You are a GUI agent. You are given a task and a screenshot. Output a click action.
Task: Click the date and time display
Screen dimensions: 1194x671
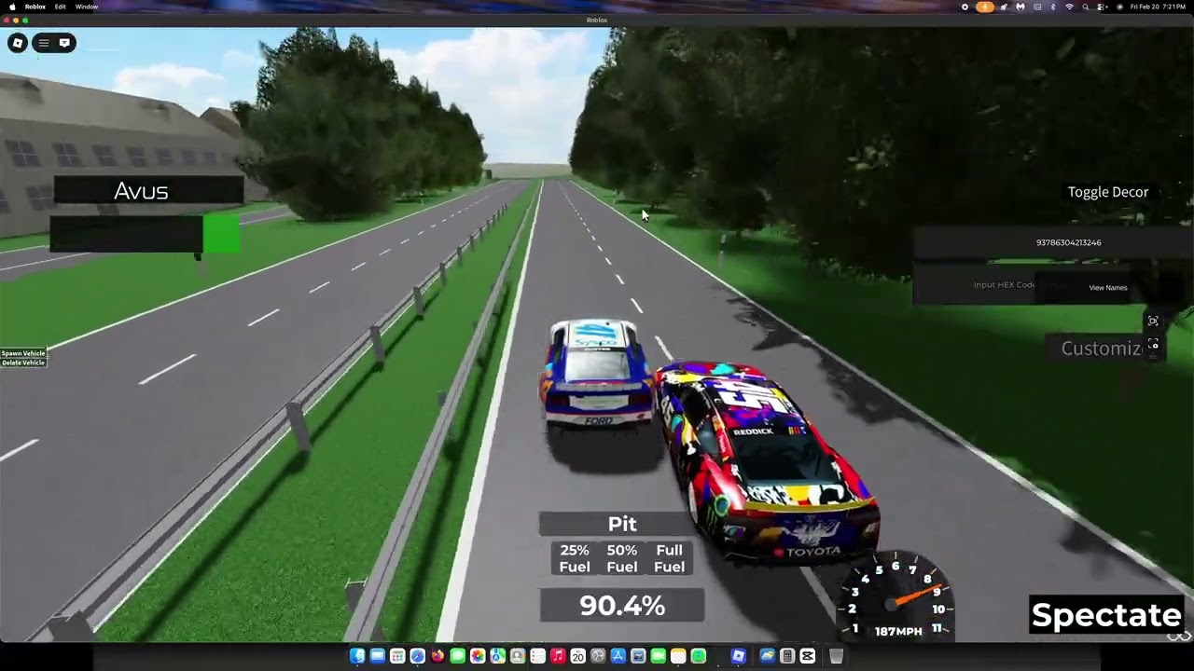tap(1158, 7)
